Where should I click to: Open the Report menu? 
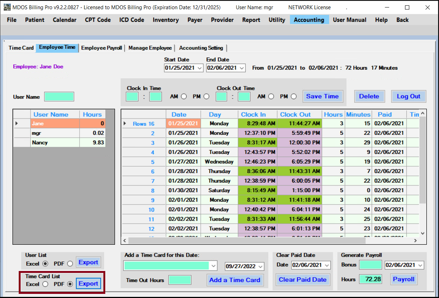pyautogui.click(x=251, y=20)
